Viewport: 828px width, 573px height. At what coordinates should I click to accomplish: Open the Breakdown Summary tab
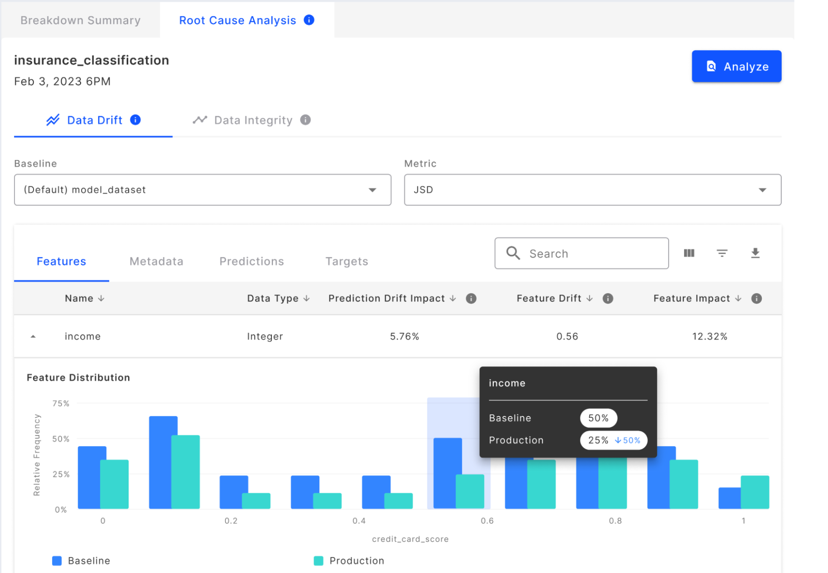[80, 20]
